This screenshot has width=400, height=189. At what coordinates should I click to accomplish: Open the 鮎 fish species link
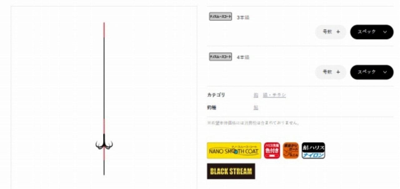coord(256,108)
